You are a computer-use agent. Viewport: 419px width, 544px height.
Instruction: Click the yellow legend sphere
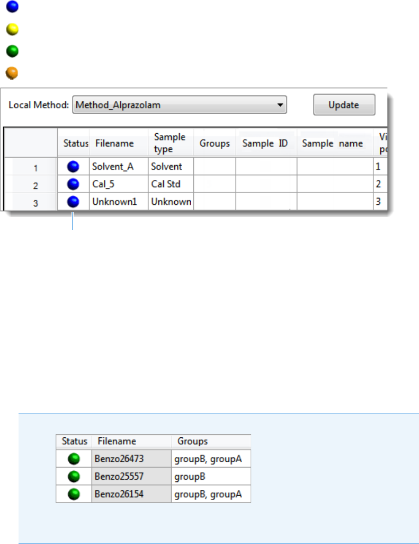(x=12, y=29)
